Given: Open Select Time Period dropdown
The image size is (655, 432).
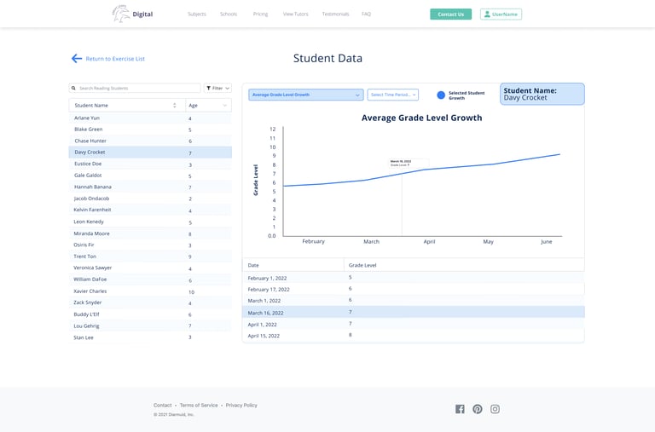Looking at the screenshot, I should click(392, 95).
